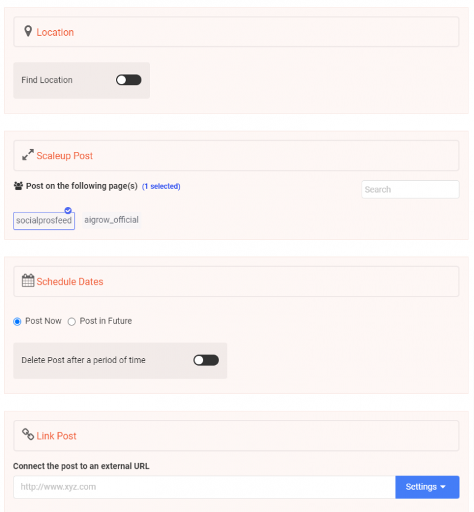Select the Post Now radio button
Image resolution: width=474 pixels, height=512 pixels.
17,321
